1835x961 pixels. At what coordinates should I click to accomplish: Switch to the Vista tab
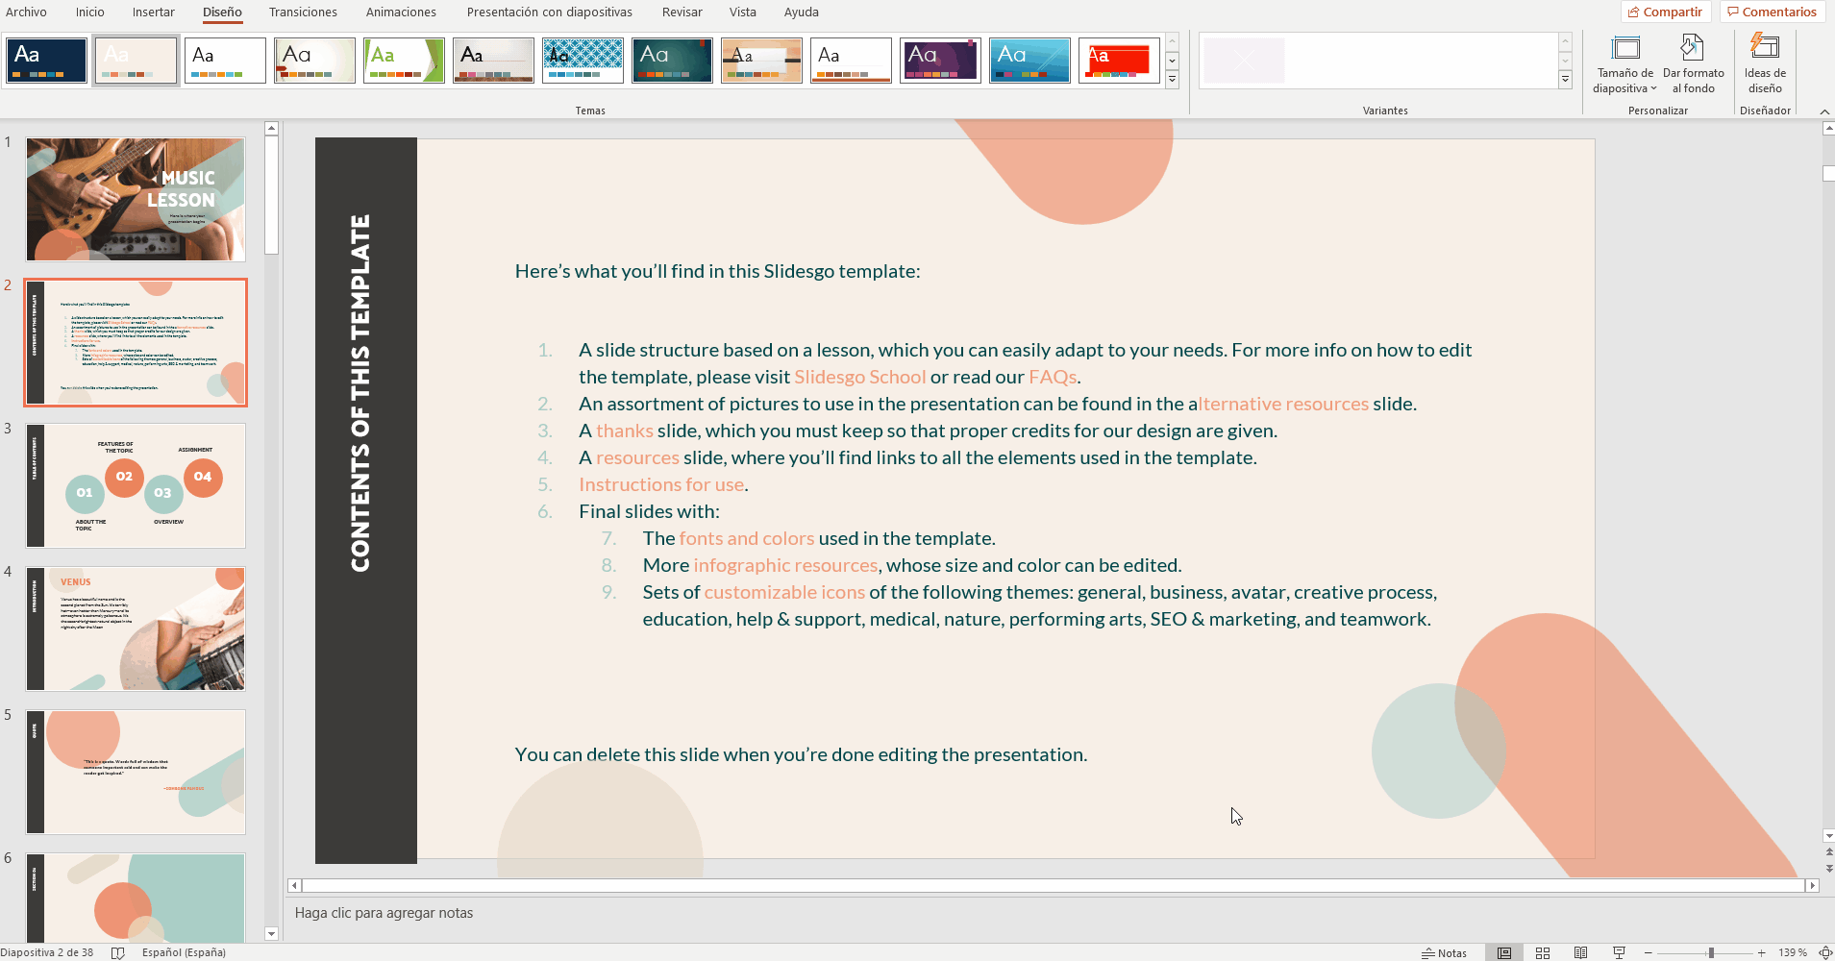point(743,12)
